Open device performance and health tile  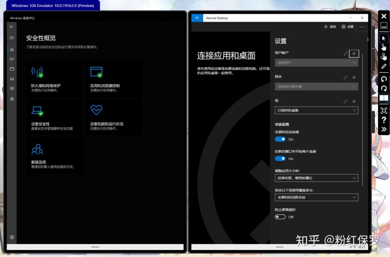click(114, 117)
